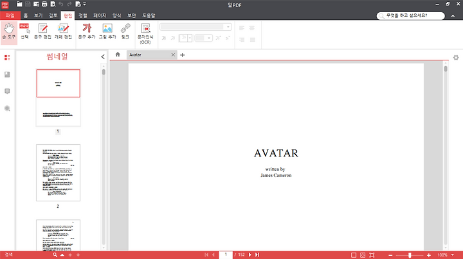Switch to fit page view icon
The width and height of the screenshot is (463, 259).
point(363,255)
